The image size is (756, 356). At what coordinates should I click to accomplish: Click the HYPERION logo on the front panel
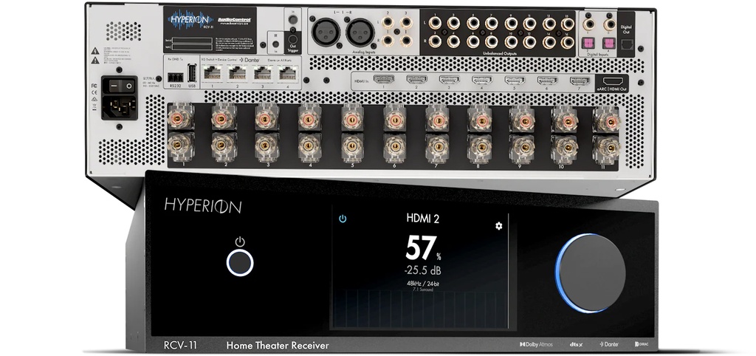click(202, 205)
